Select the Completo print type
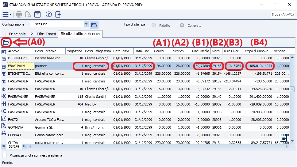 (182, 26)
